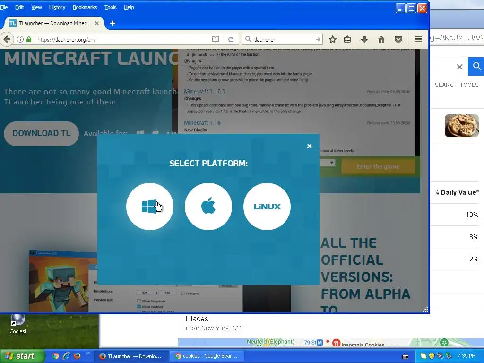Choose the Apple macOS platform icon
Viewport: 484px width, 363px height.
(208, 206)
